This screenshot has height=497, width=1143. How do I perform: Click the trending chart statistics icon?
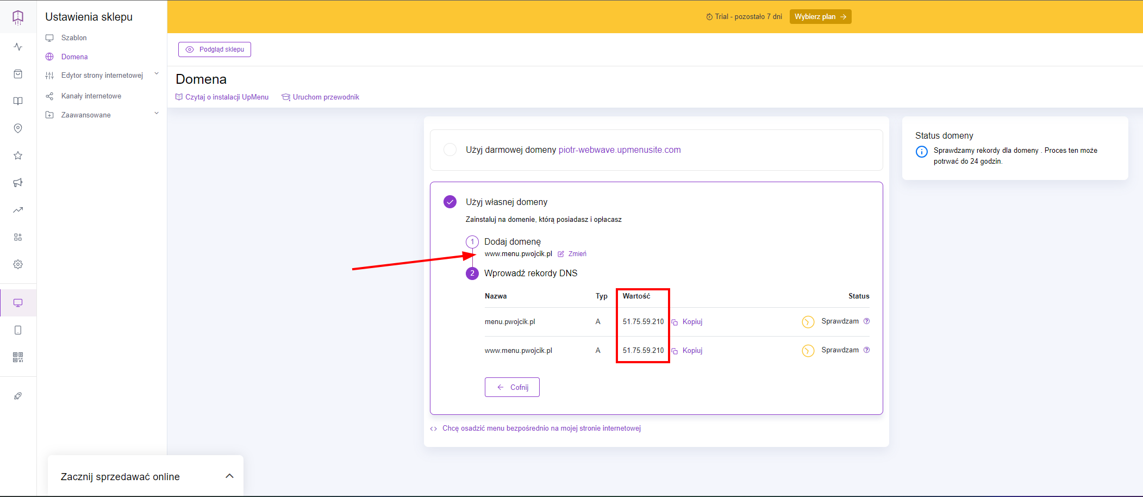[x=18, y=210]
